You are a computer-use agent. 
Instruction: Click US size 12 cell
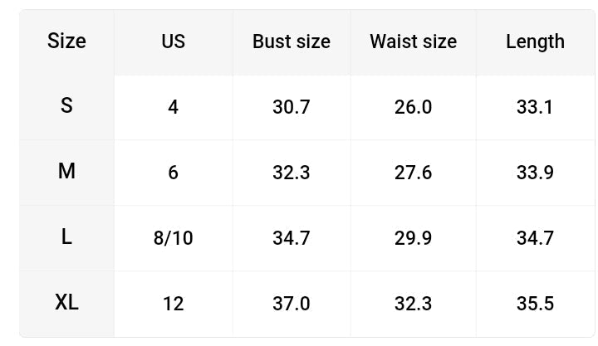pos(173,304)
